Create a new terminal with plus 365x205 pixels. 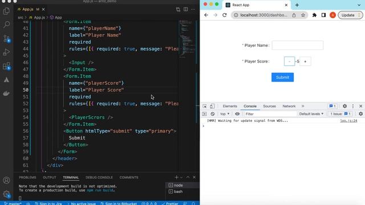pyautogui.click(x=176, y=177)
